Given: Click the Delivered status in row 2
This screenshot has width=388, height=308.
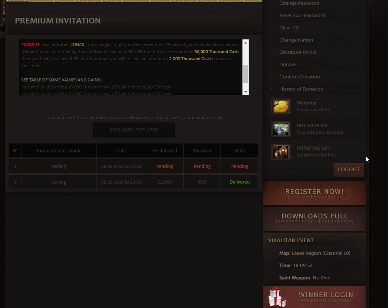Looking at the screenshot, I should pyautogui.click(x=239, y=182).
